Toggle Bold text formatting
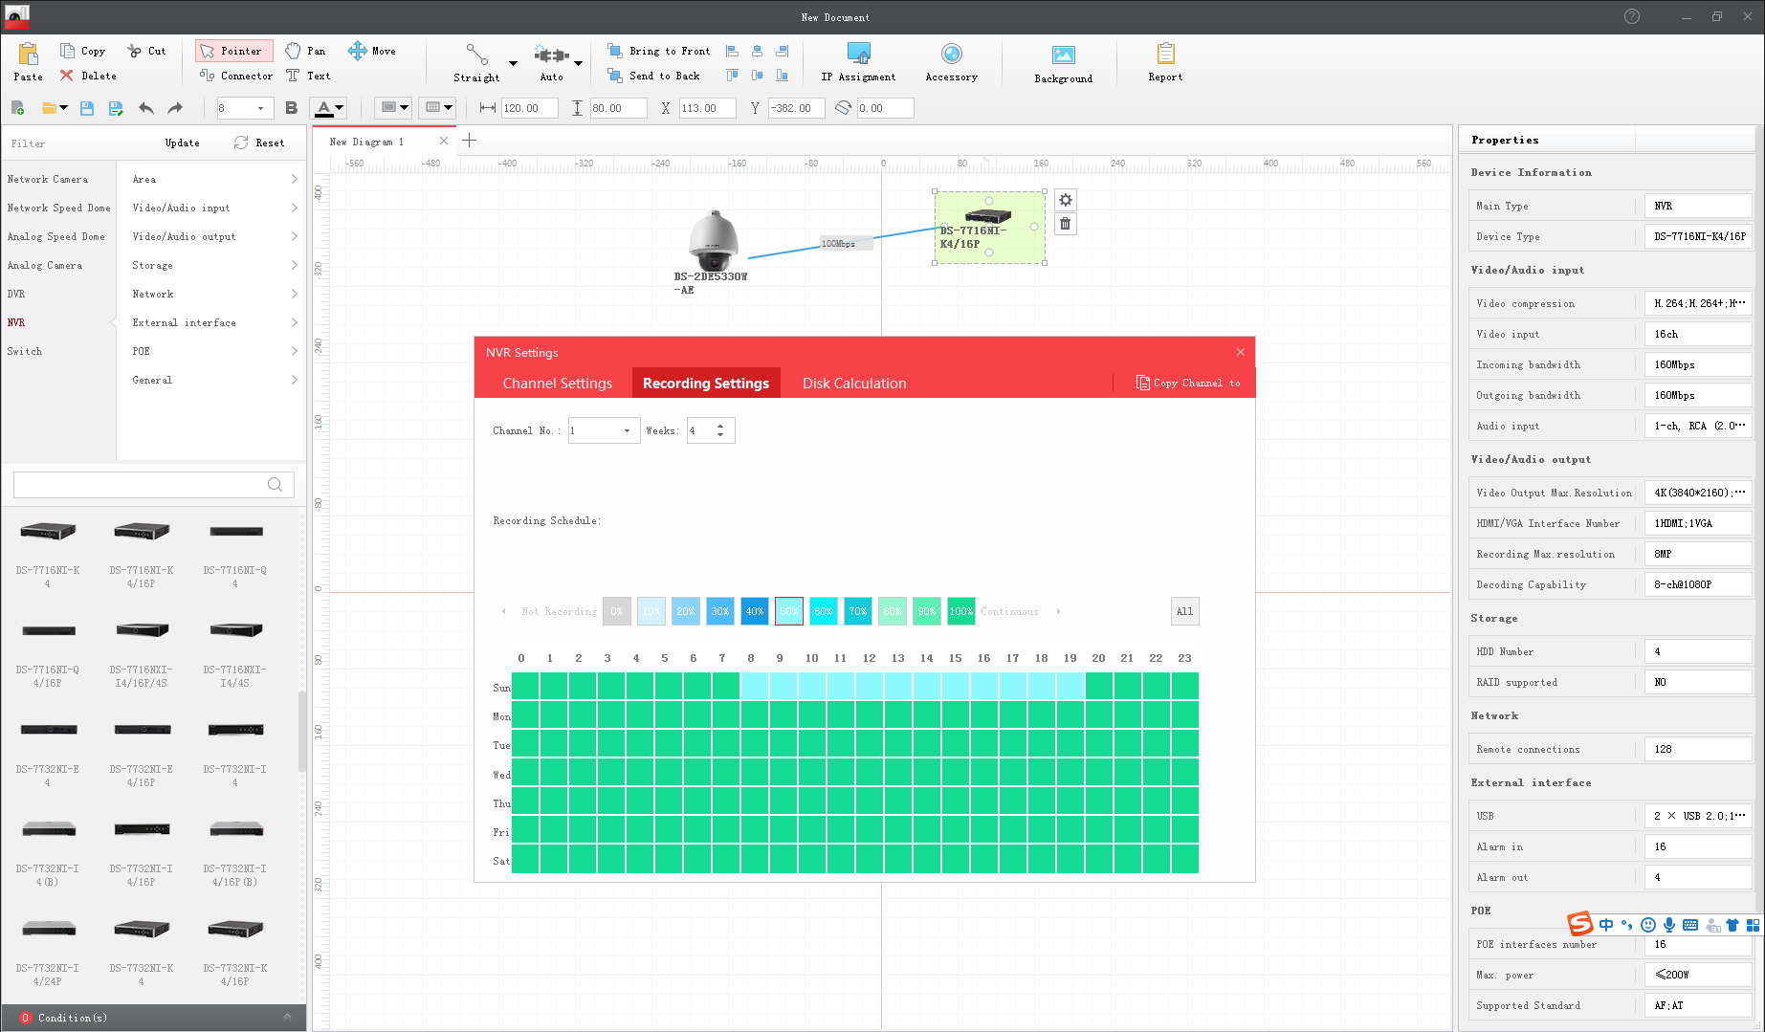The width and height of the screenshot is (1765, 1032). pos(292,108)
